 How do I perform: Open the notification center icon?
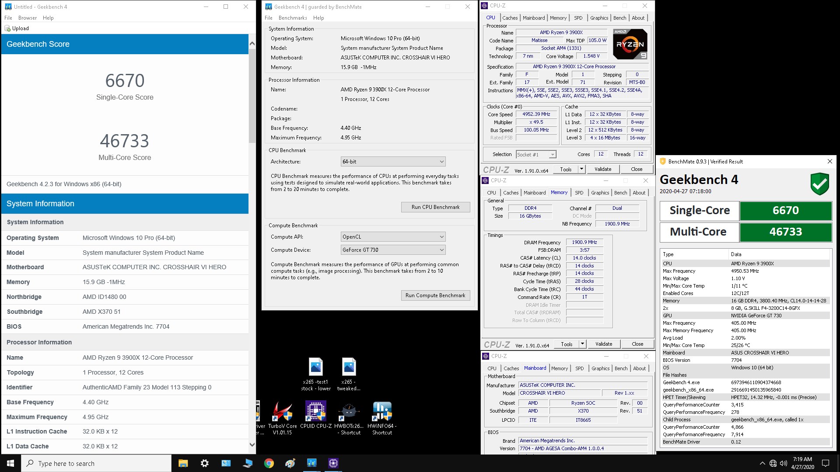[x=826, y=463]
